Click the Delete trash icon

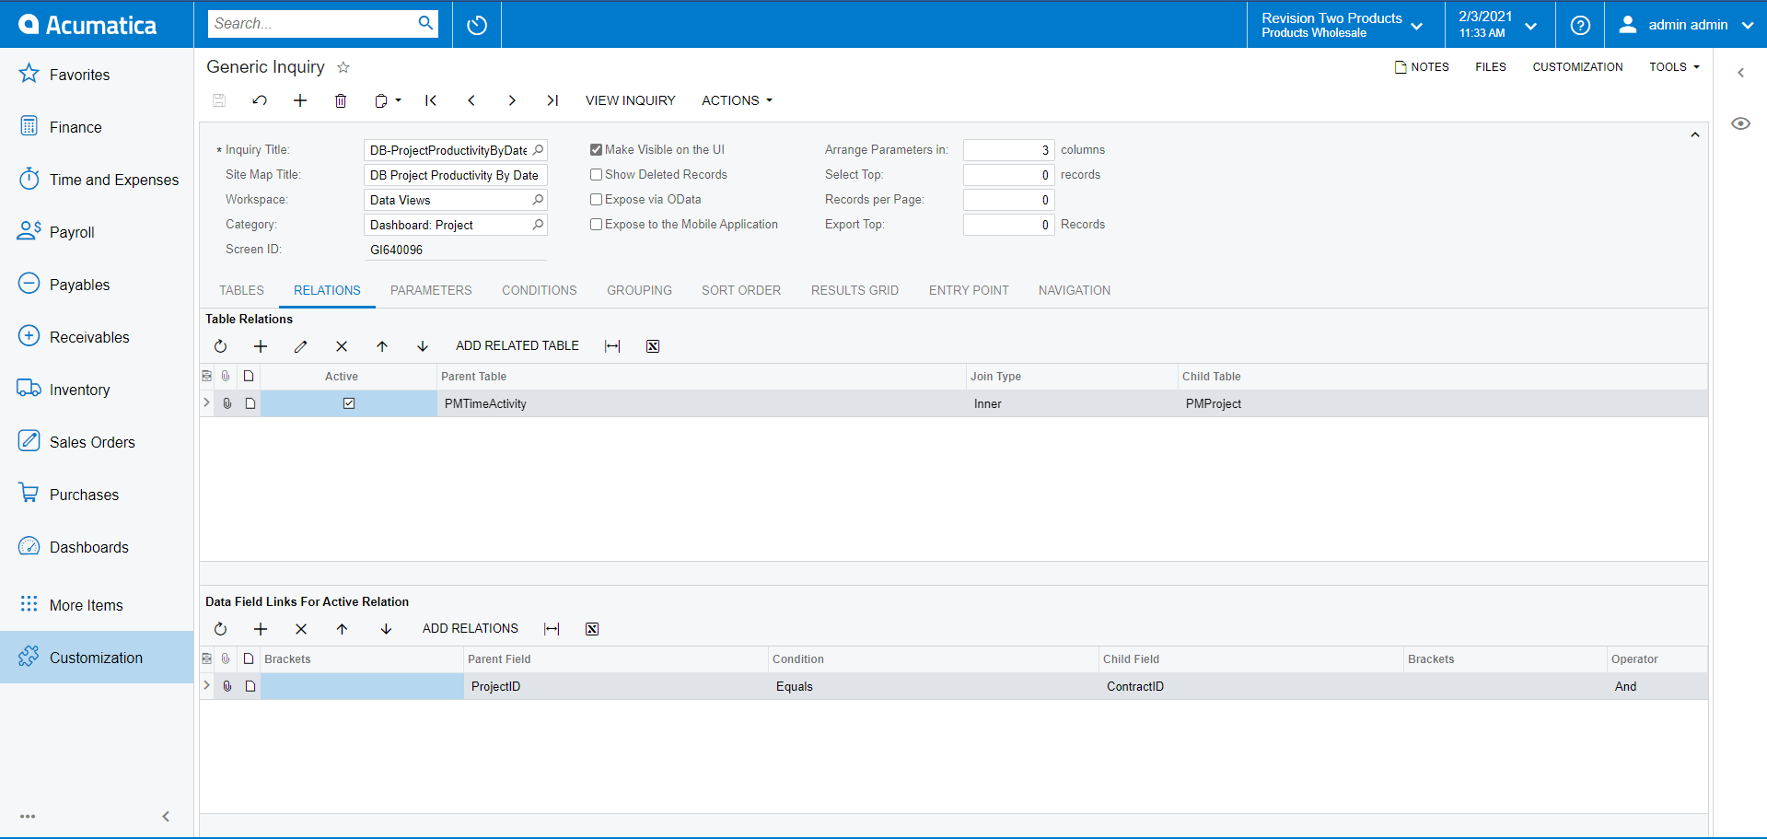coord(341,100)
